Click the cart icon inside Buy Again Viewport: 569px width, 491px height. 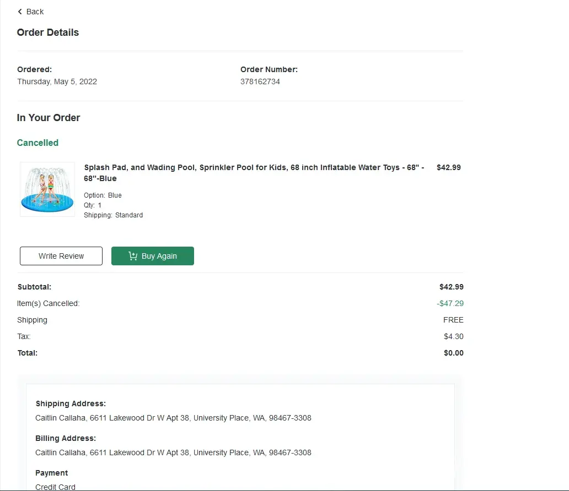pyautogui.click(x=133, y=256)
